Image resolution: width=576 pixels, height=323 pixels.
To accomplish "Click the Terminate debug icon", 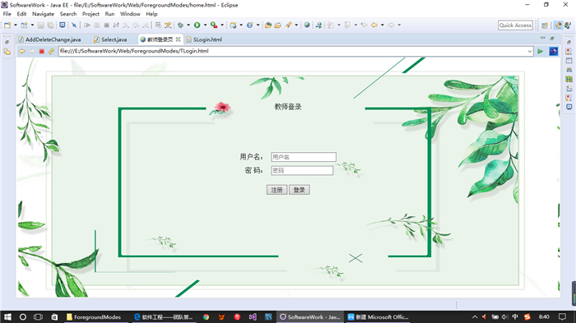I will (x=106, y=25).
